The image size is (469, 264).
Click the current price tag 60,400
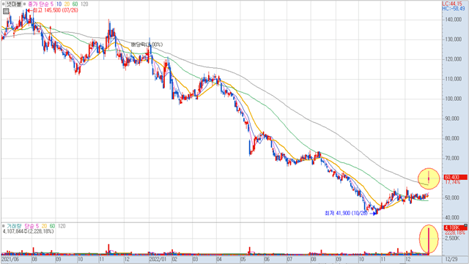click(456, 178)
